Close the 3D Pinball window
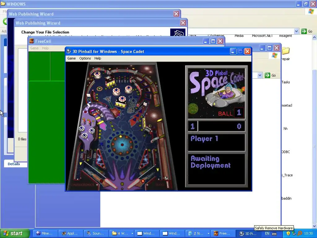317x238 pixels. (x=247, y=51)
